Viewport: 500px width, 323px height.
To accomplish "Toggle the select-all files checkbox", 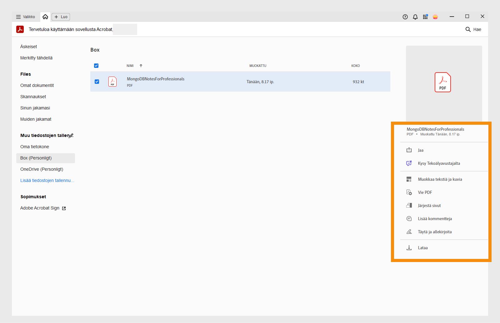I will 96,66.
